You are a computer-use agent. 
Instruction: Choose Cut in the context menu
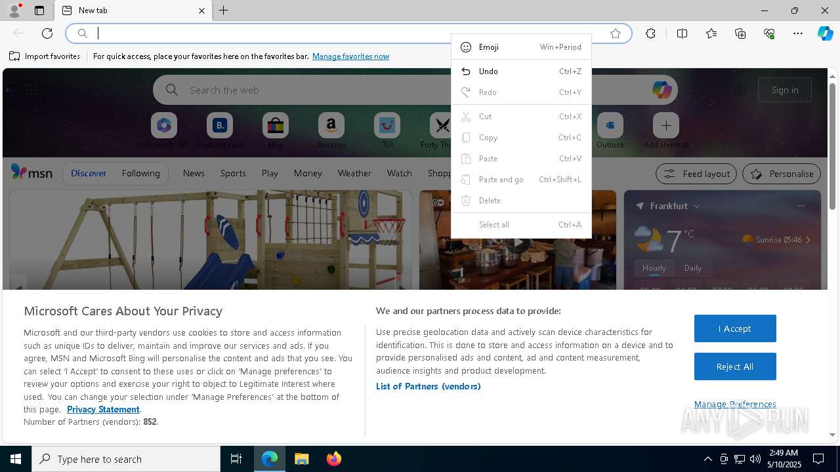tap(521, 117)
